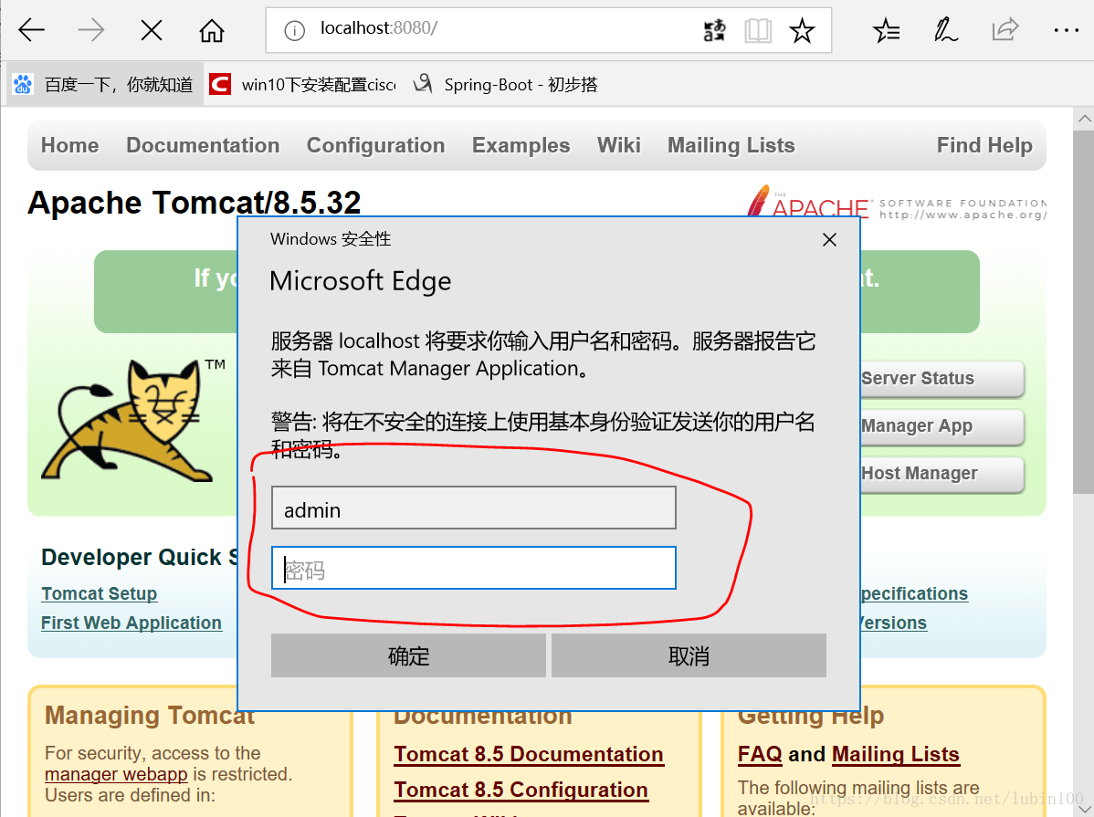1094x817 pixels.
Task: Open the Configuration nav item
Action: [376, 145]
